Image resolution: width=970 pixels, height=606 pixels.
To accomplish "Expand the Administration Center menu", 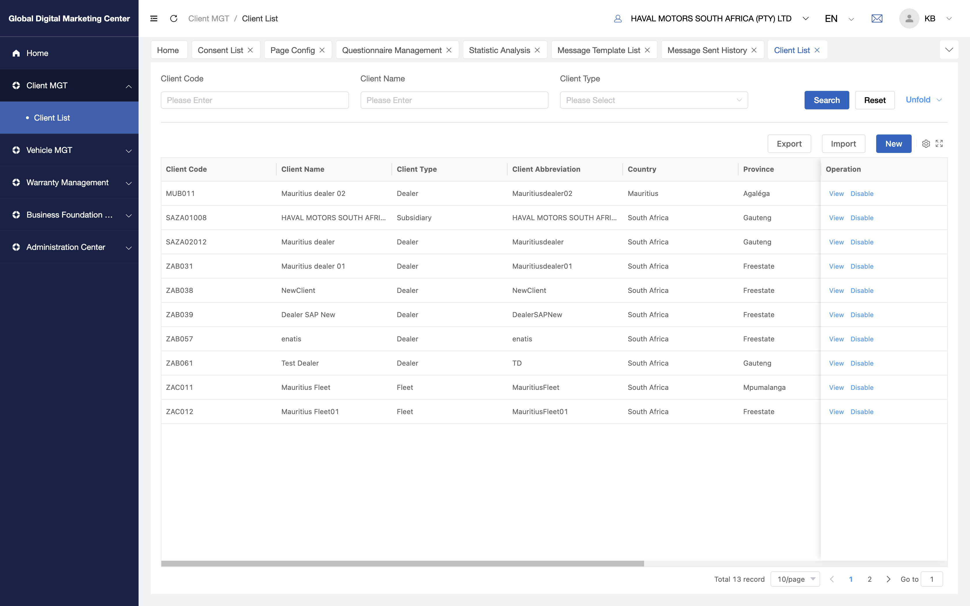I will point(129,248).
